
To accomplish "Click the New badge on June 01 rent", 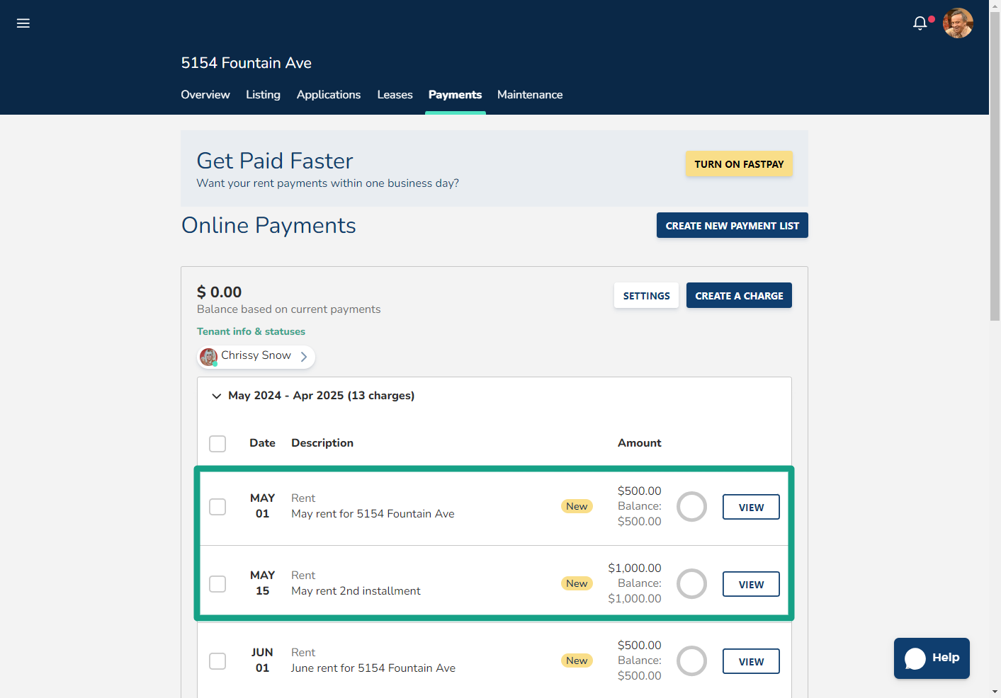I will 577,660.
